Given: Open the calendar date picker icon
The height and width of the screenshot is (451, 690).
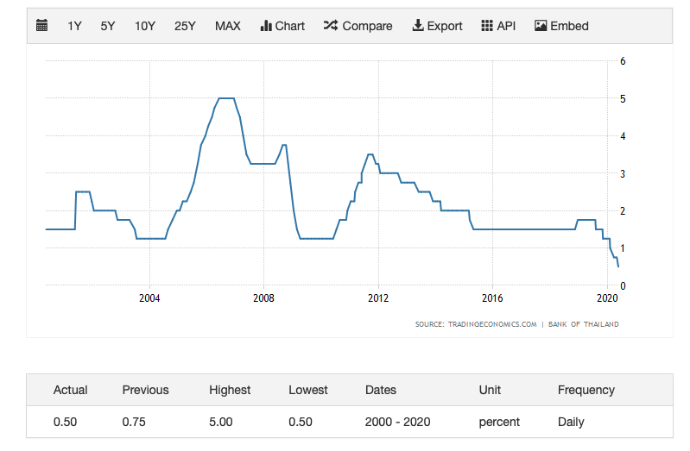Looking at the screenshot, I should tap(41, 26).
